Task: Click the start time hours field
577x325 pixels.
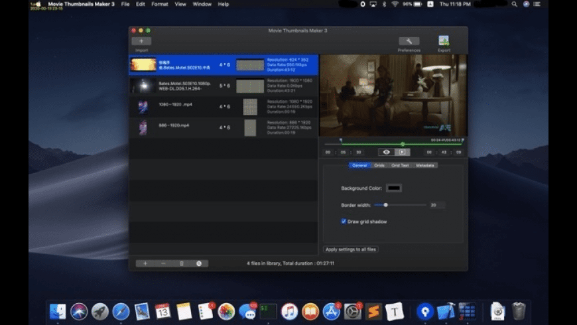Action: [x=328, y=153]
